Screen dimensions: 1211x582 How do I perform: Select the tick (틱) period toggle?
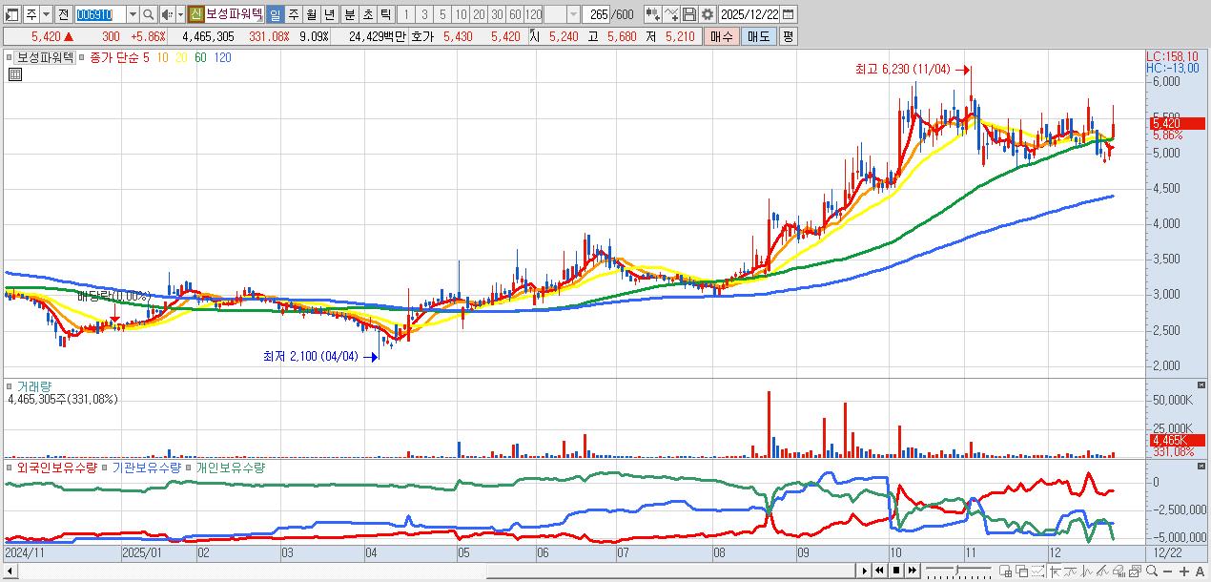point(385,14)
